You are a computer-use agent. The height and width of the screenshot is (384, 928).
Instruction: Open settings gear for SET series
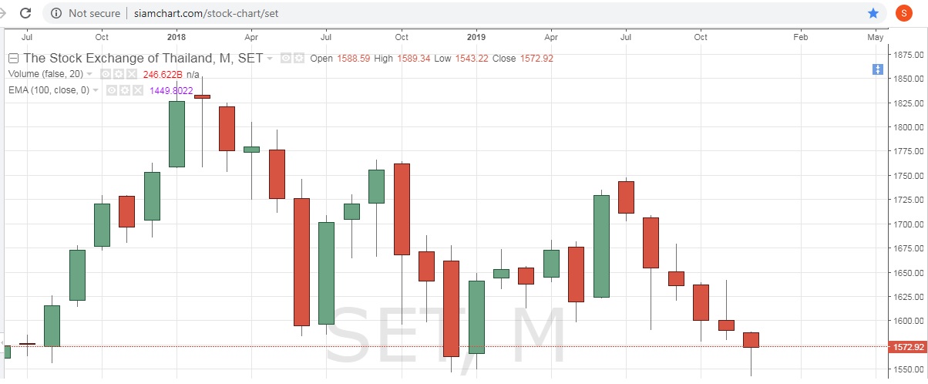tap(298, 59)
